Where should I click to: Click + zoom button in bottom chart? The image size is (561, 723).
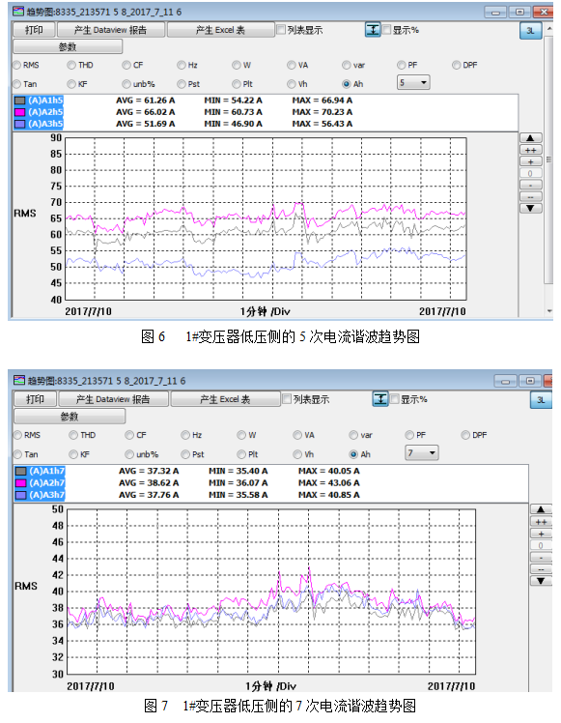[541, 534]
